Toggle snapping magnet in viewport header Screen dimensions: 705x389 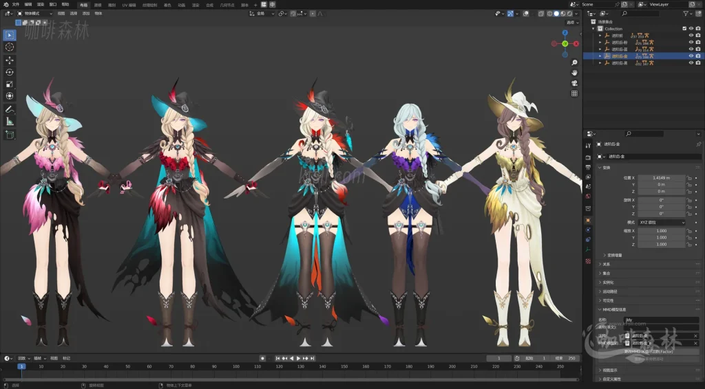pyautogui.click(x=293, y=14)
